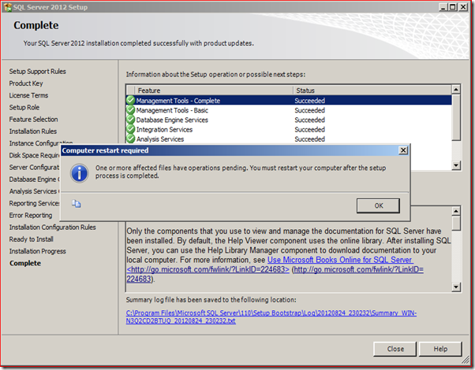Click the details pane scroll down arrow
The width and height of the screenshot is (475, 370).
tap(456, 287)
